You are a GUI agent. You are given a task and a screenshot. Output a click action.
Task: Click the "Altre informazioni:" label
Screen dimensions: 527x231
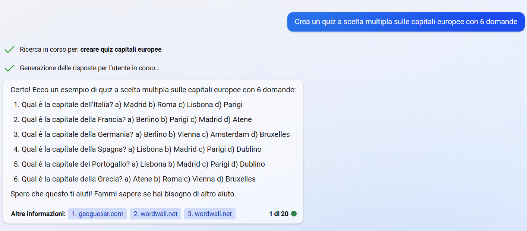[x=38, y=214]
